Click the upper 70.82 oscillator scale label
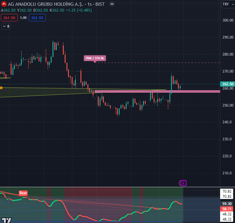 pos(227,191)
